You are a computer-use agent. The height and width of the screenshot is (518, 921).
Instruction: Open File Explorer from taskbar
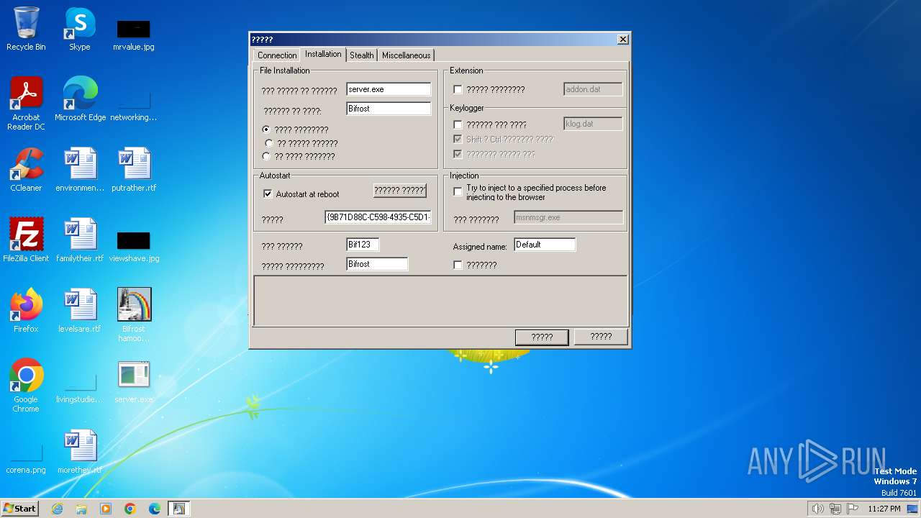[x=81, y=509]
